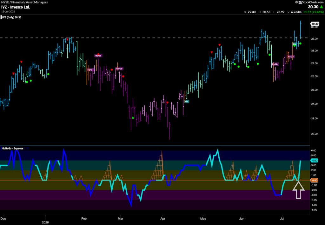Select the green up-triangle marker in mid-March
The image size is (325, 225).
(x=133, y=118)
